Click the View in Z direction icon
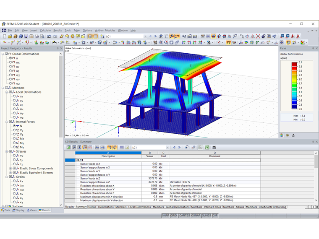The width and height of the screenshot is (319, 239). click(194, 42)
